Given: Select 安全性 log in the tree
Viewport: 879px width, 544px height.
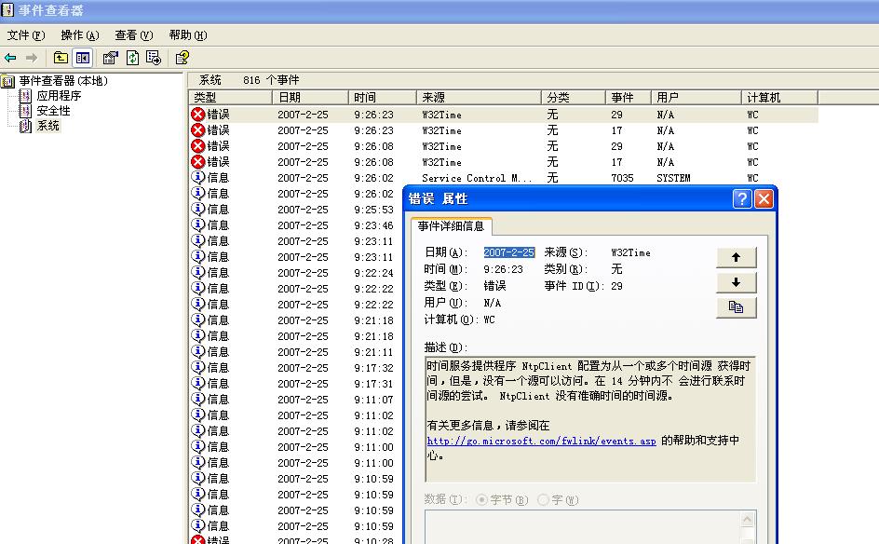Looking at the screenshot, I should (53, 111).
